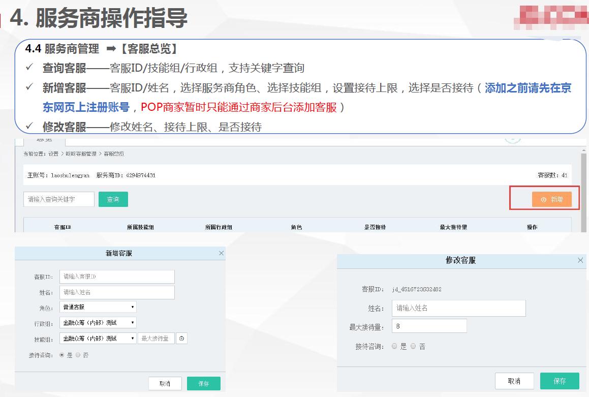Click 保存 in the 新增客服 dialog
Image resolution: width=589 pixels, height=397 pixels.
coord(203,384)
